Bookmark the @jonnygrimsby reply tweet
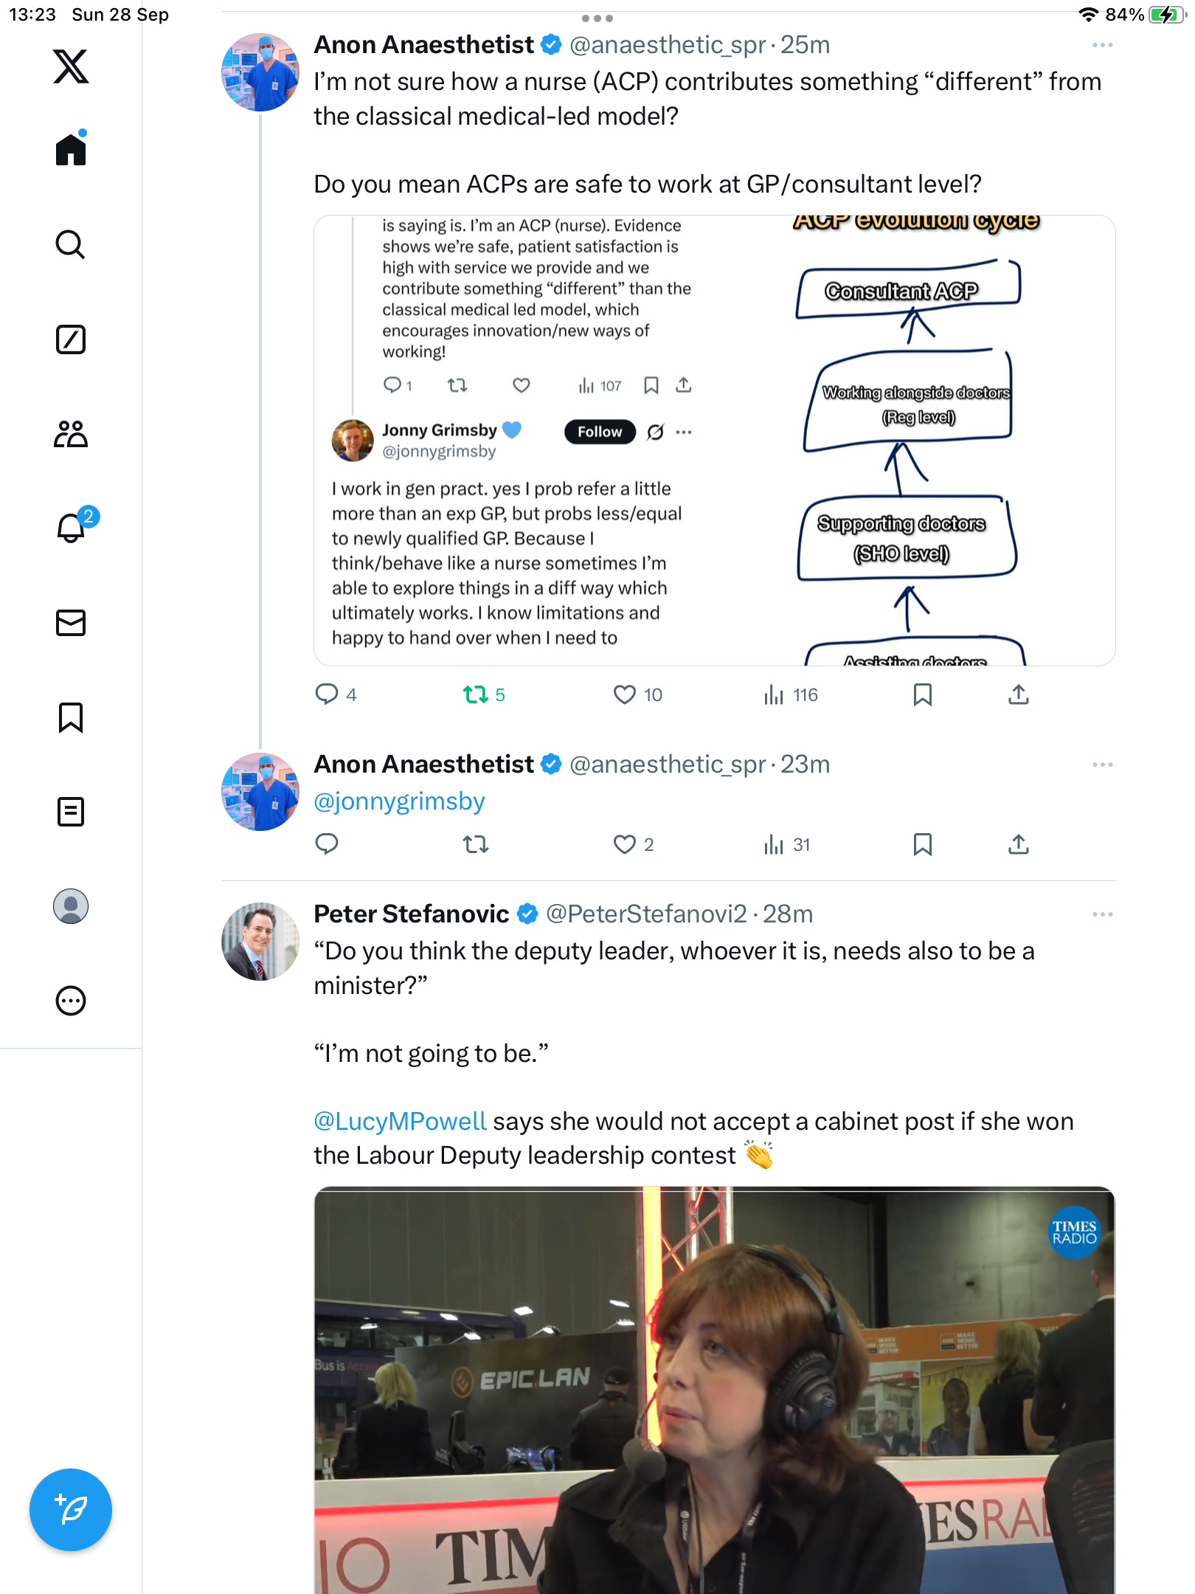1195x1594 pixels. pos(922,844)
